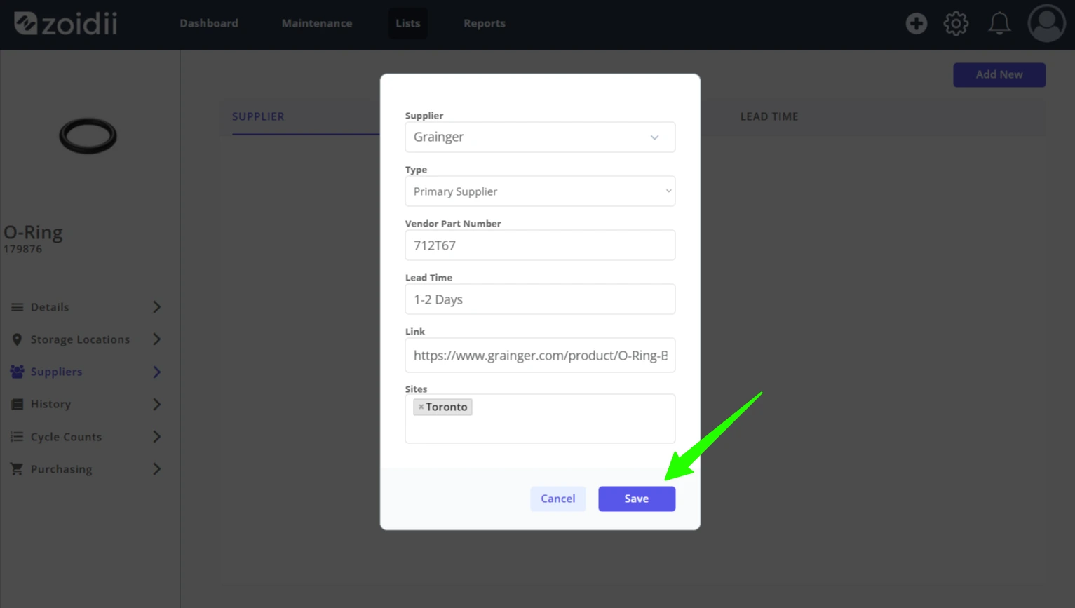Click the plus add icon in header
1075x608 pixels.
tap(916, 23)
